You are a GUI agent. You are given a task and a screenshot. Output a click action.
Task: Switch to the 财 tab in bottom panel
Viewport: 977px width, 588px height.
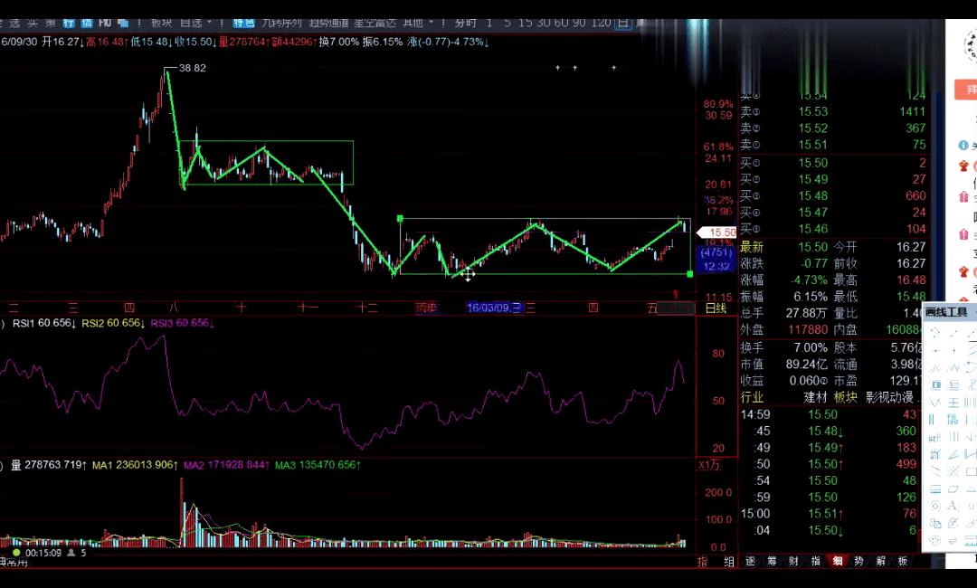pos(794,561)
